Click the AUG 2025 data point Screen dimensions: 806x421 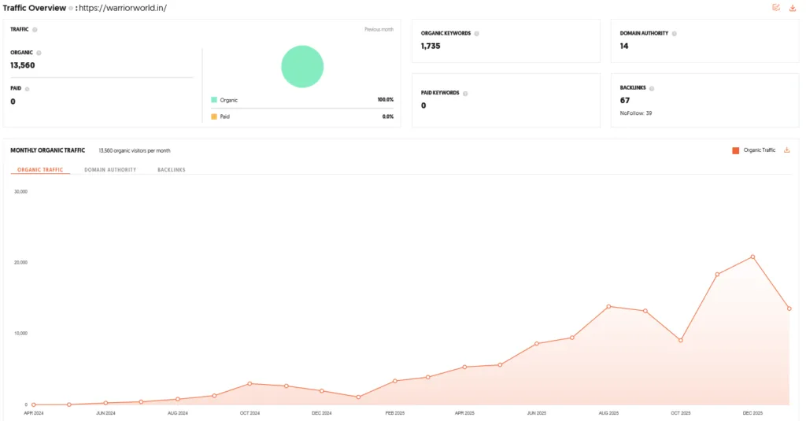pyautogui.click(x=608, y=306)
